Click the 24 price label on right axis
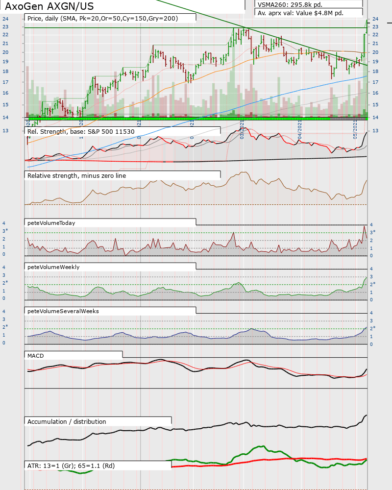Viewport: 392px width, 490px height. point(375,19)
